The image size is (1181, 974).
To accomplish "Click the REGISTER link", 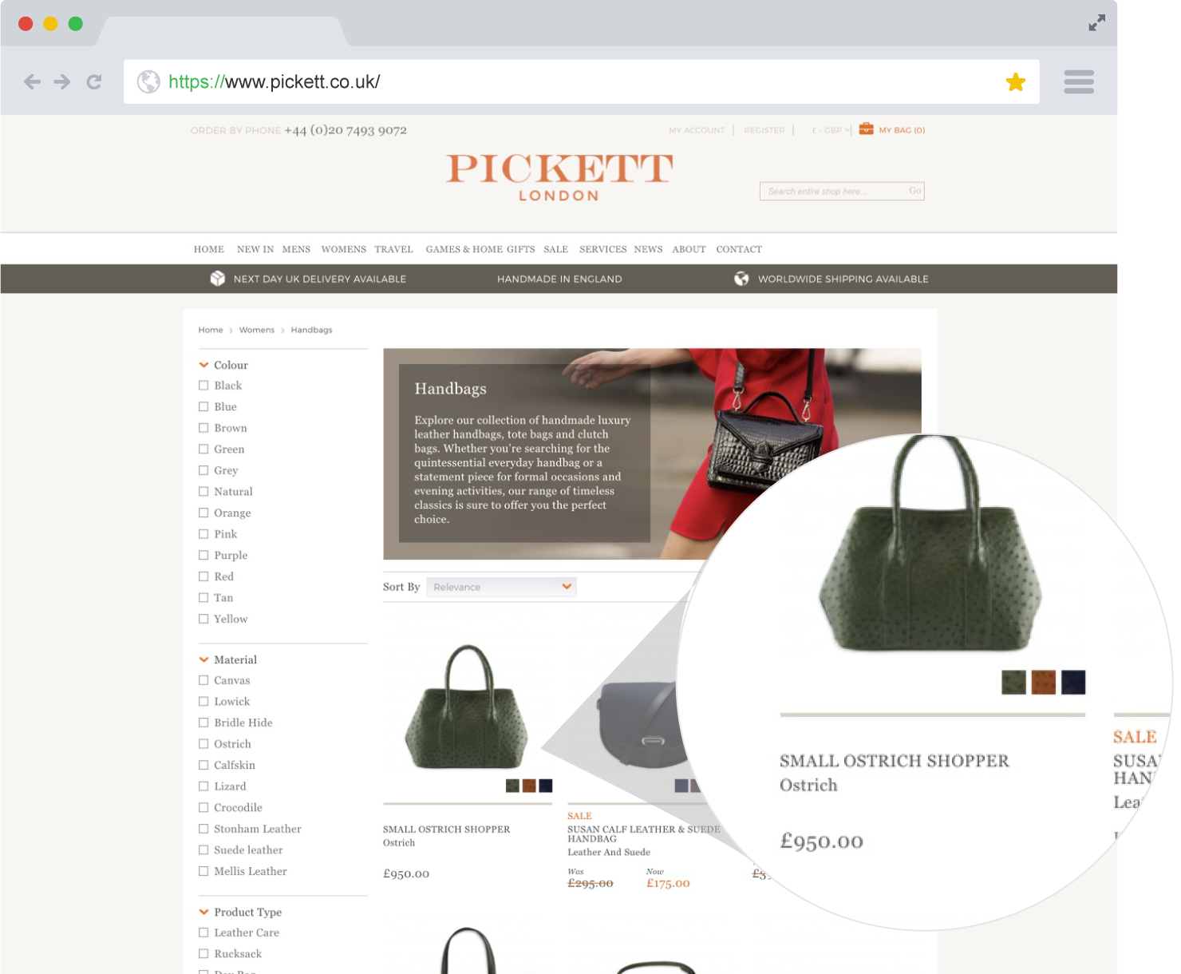I will coord(764,130).
